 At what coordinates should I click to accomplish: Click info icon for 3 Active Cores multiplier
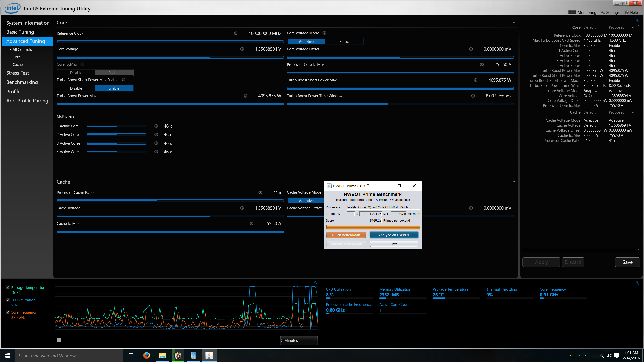(x=156, y=143)
